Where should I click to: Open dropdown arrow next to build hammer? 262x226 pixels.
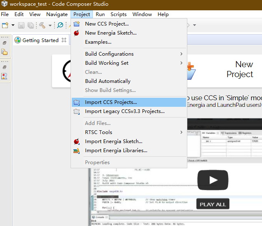[x=50, y=25]
